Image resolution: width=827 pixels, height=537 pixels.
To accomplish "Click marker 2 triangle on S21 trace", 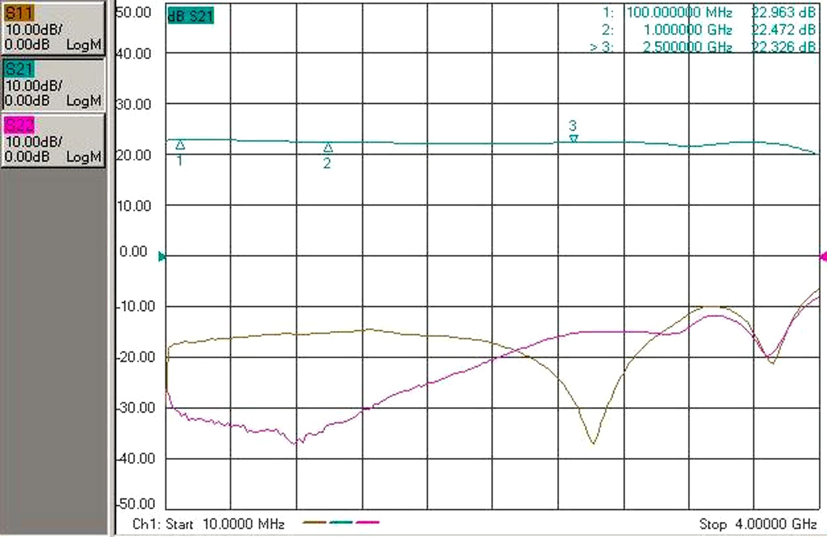I will point(328,147).
